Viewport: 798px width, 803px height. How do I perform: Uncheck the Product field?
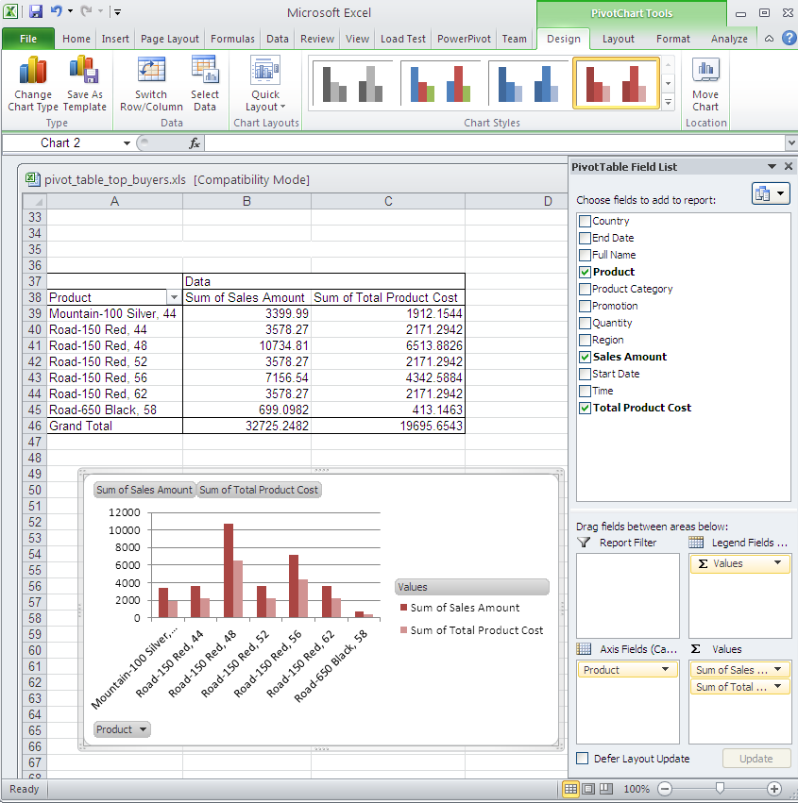coord(585,272)
